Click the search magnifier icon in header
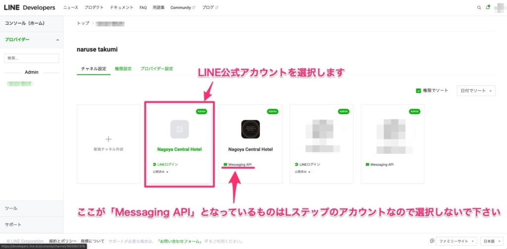Viewport: 507px width, 249px height. point(479,7)
